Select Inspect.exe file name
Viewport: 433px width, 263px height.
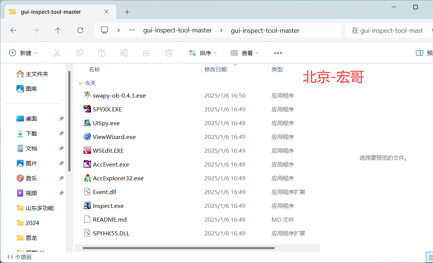108,206
